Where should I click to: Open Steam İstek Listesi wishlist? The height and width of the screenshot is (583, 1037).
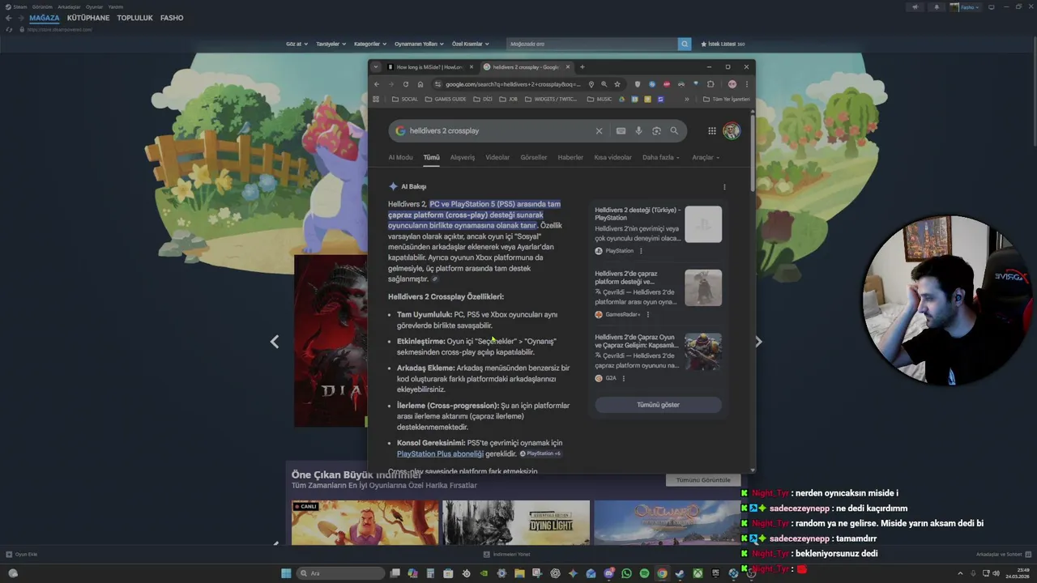pyautogui.click(x=723, y=44)
